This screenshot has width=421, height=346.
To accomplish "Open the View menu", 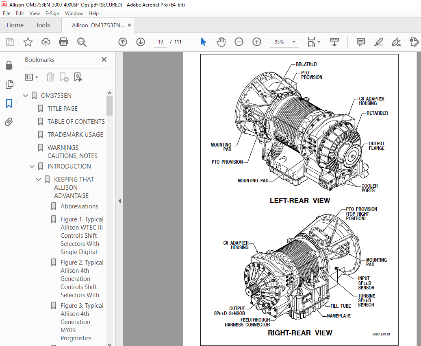I will [35, 13].
